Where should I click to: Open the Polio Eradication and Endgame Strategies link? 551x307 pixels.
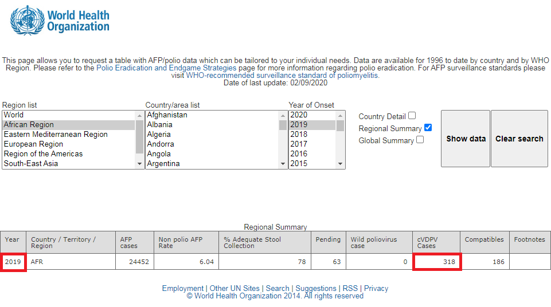[x=166, y=68]
